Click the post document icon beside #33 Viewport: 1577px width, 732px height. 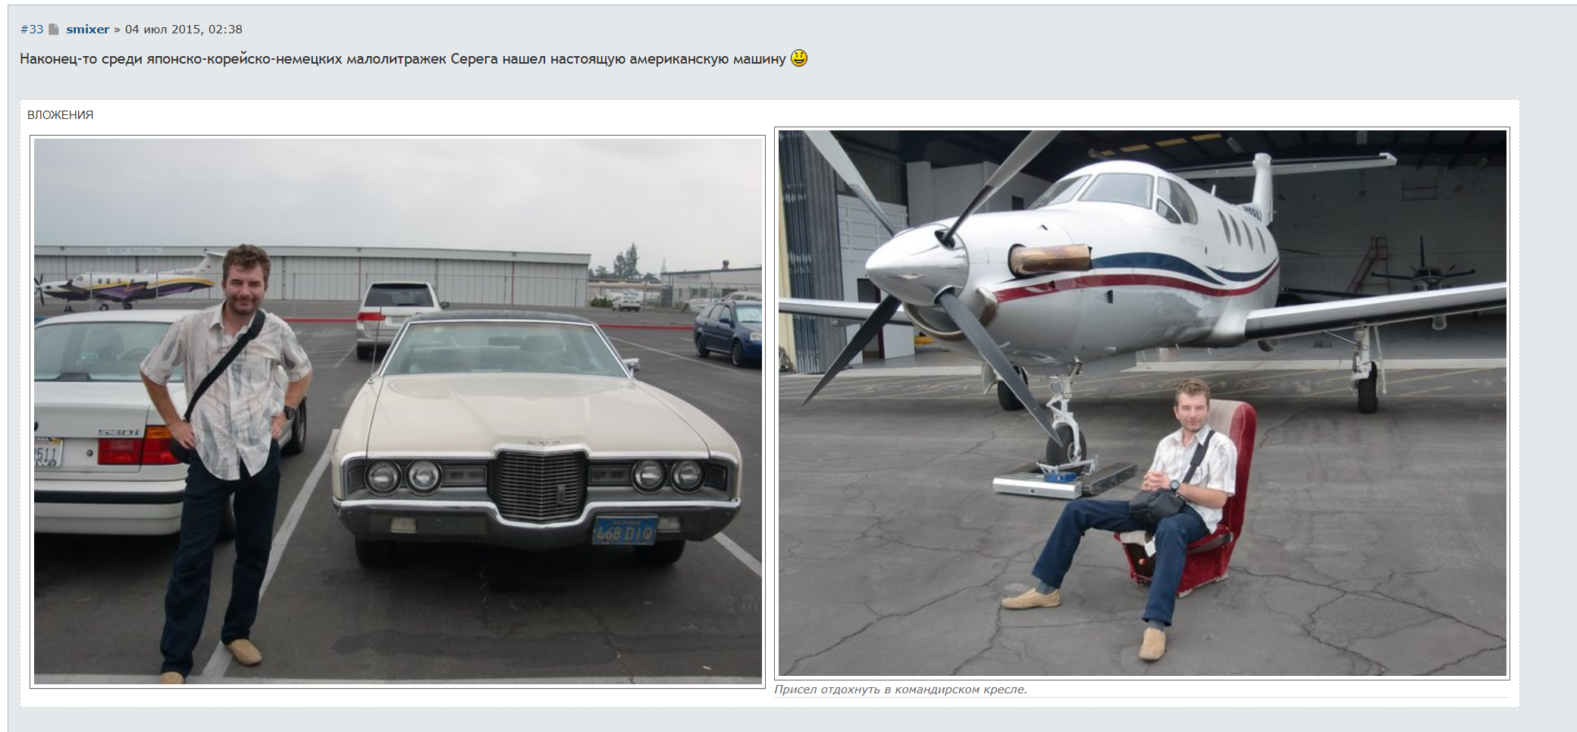54,30
